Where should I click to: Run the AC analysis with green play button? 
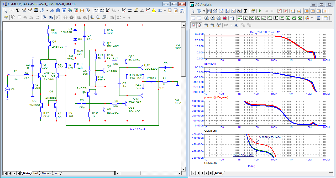click(260, 11)
